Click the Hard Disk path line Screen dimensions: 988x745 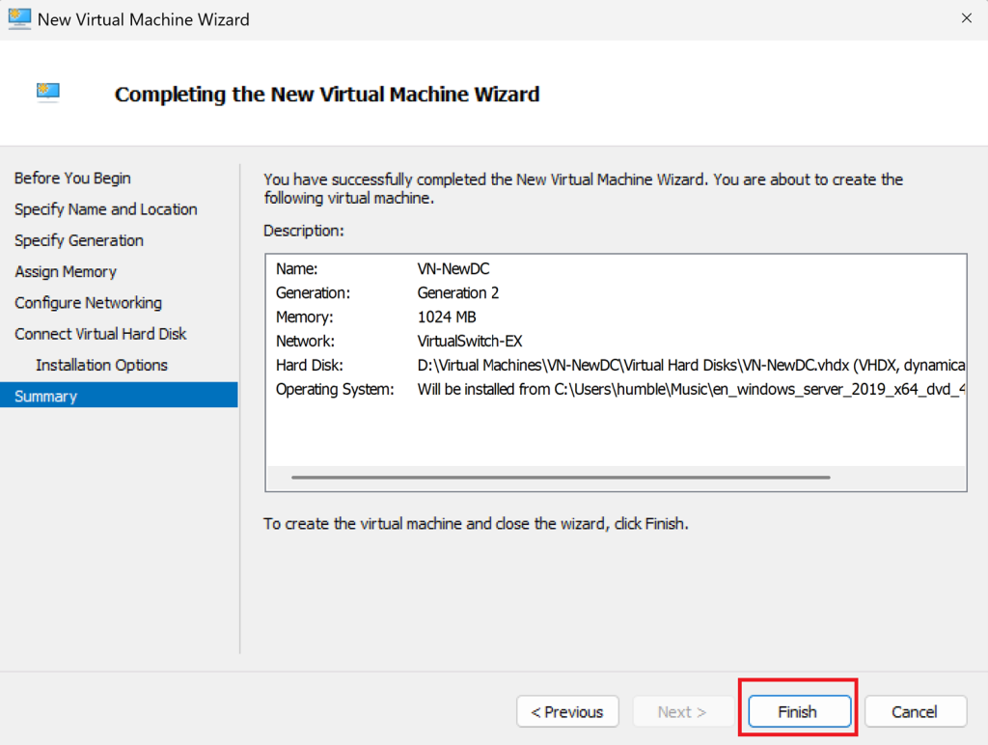pos(690,365)
